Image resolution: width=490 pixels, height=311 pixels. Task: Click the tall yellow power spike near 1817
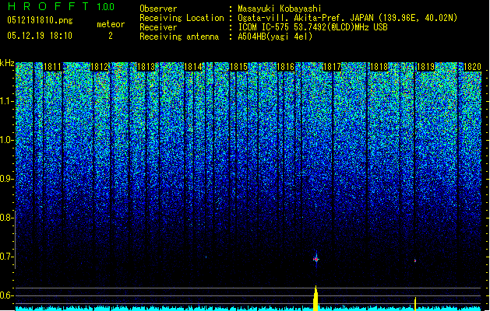[316, 298]
